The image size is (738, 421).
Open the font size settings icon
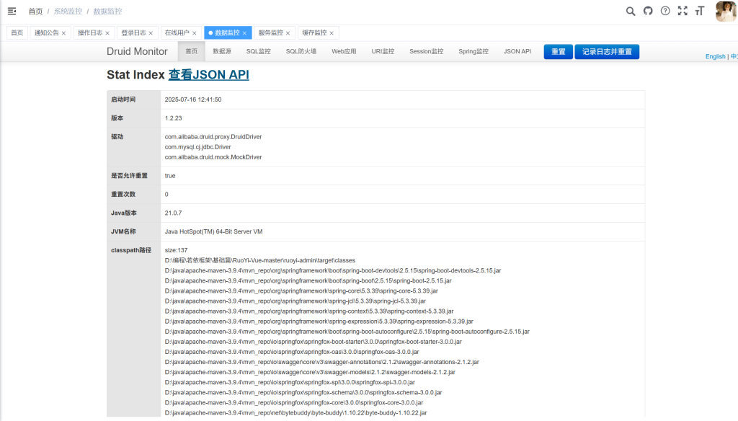(x=699, y=11)
